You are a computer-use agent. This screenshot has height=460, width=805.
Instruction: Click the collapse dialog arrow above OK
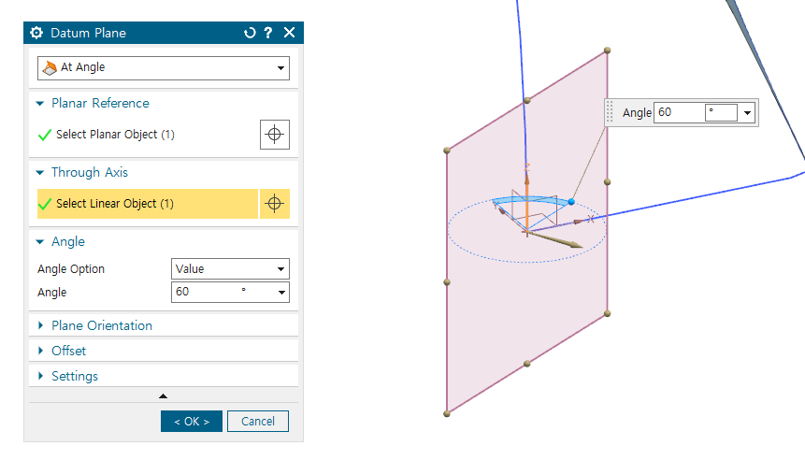[164, 396]
